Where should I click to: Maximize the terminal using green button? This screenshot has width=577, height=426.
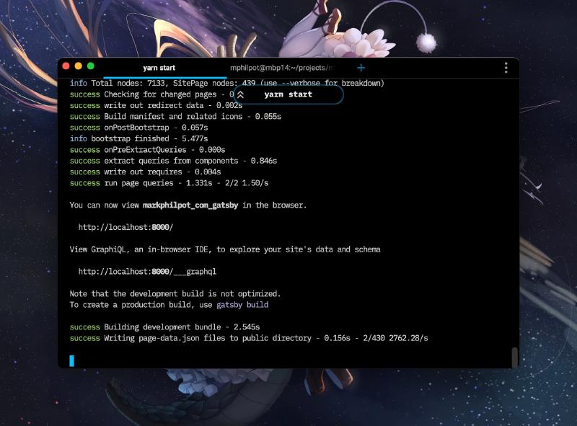[x=91, y=66]
